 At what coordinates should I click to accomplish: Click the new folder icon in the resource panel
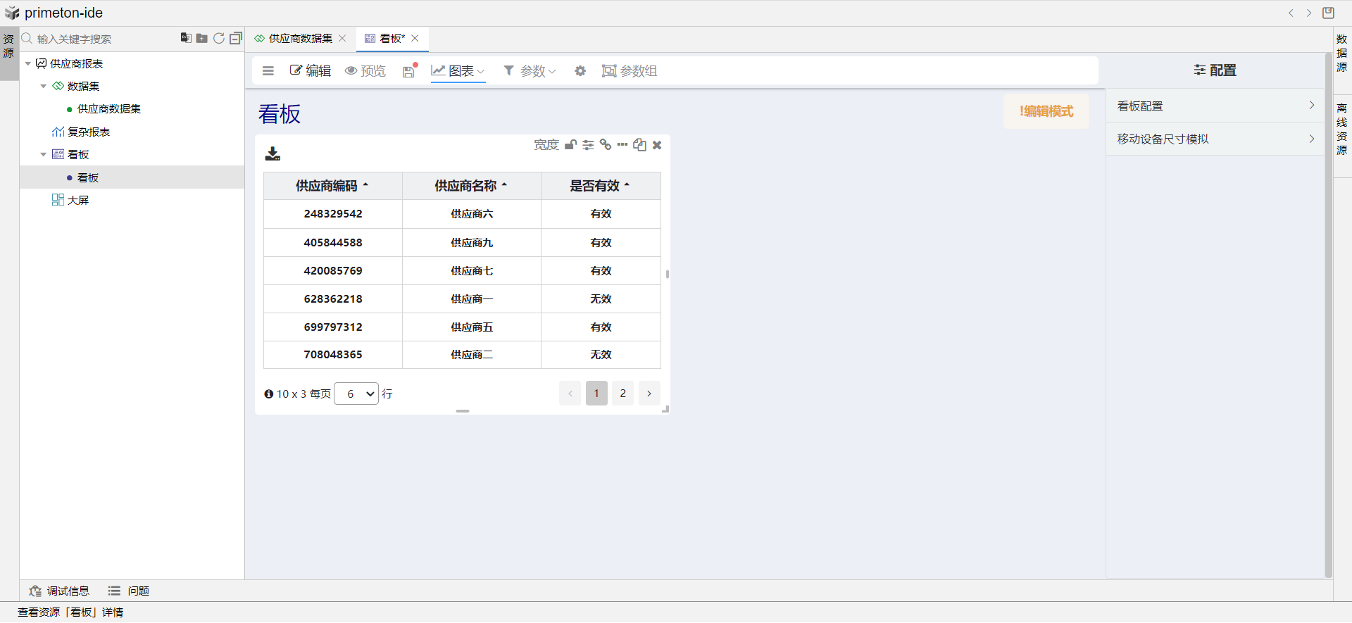click(202, 38)
